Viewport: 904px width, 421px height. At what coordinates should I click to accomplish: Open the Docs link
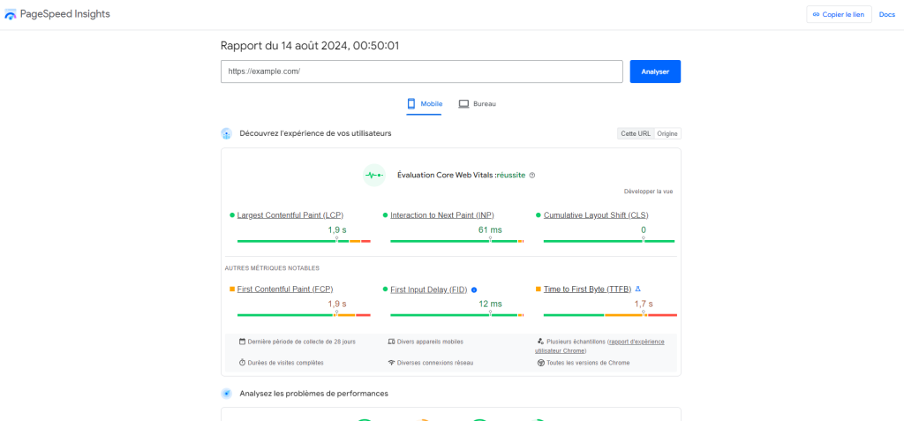886,14
